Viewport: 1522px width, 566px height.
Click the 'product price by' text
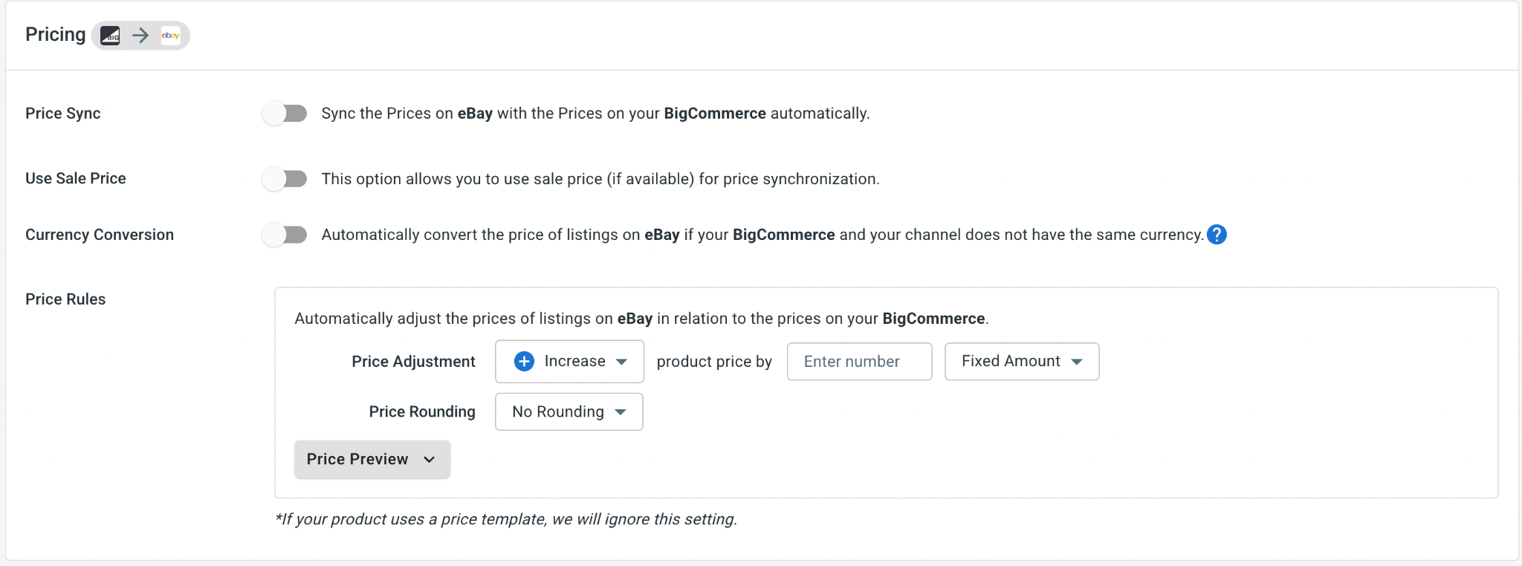coord(714,362)
